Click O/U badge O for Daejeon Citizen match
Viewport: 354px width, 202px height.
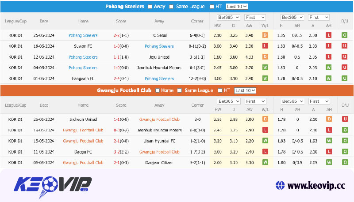pos(345,162)
